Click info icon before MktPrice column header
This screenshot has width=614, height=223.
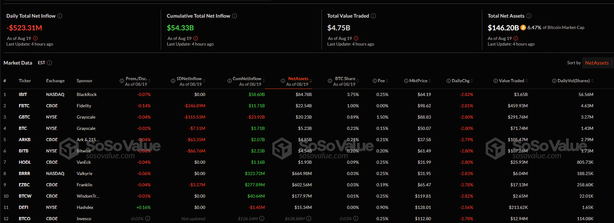406,81
